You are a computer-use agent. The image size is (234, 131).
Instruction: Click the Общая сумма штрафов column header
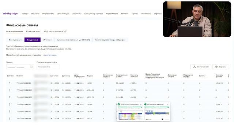point(188,76)
